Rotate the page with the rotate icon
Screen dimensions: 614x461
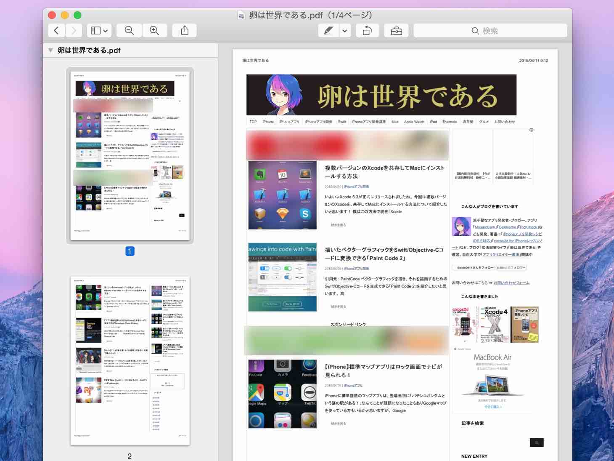[367, 31]
